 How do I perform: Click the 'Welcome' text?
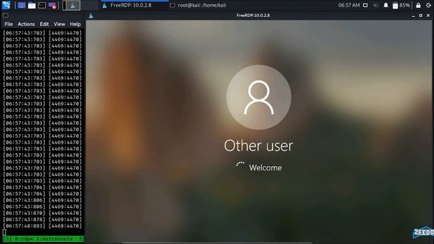[265, 167]
